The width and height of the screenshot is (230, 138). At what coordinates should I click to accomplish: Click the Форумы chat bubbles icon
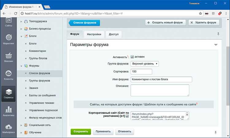click(x=26, y=66)
